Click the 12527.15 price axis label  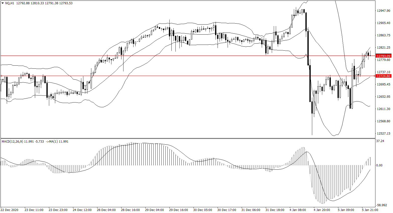383,134
